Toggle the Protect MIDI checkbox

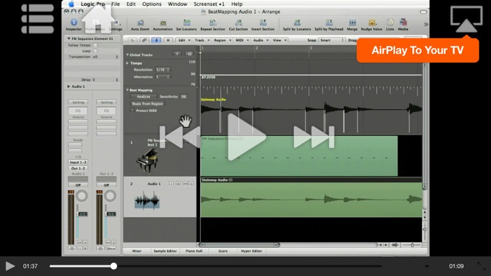click(132, 111)
